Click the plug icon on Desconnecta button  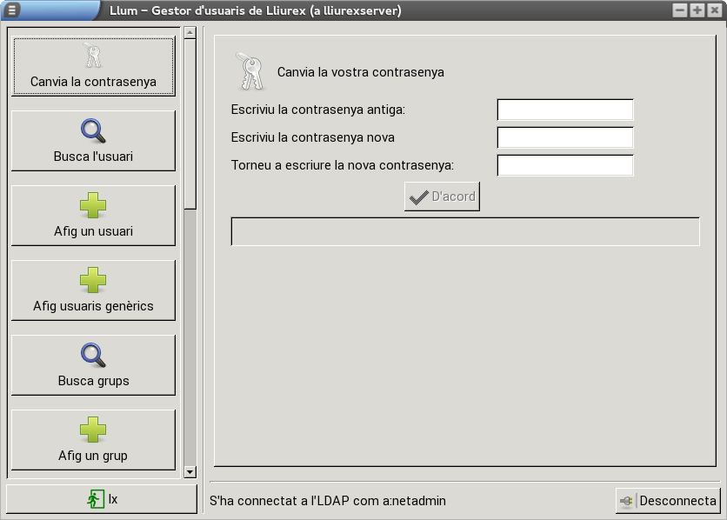627,501
